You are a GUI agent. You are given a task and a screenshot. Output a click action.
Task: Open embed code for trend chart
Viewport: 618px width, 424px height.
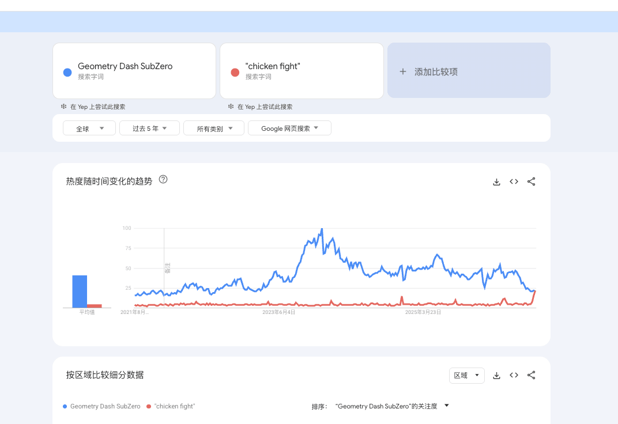pyautogui.click(x=514, y=181)
